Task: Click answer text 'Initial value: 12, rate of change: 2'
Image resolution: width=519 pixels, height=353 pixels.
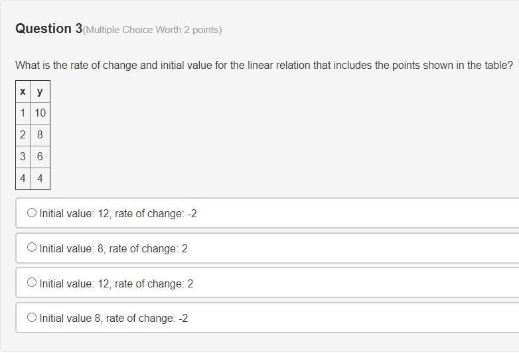Action: pyautogui.click(x=116, y=283)
